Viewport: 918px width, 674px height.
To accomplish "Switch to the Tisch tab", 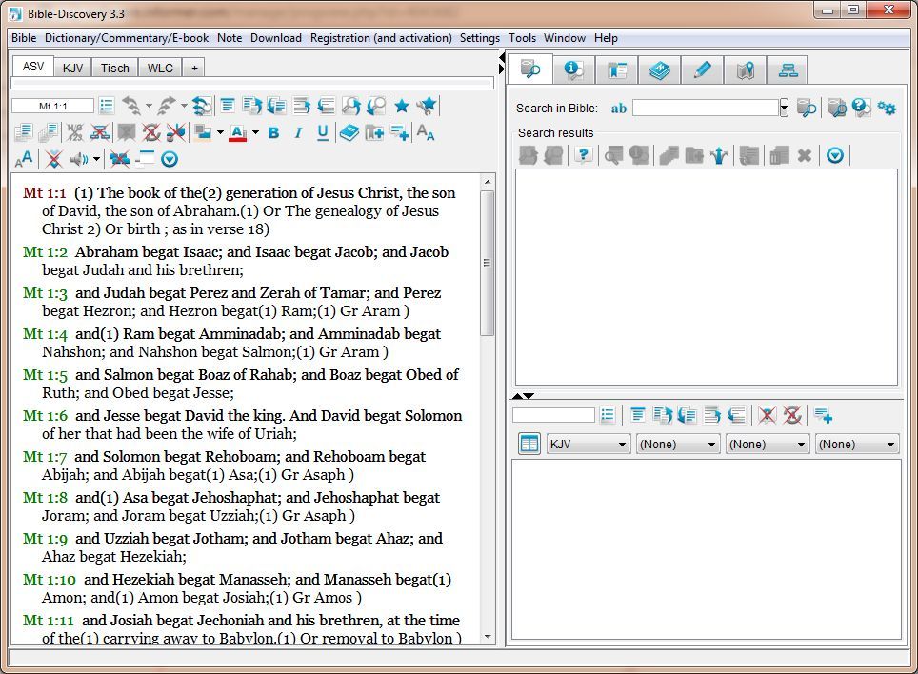I will (114, 68).
